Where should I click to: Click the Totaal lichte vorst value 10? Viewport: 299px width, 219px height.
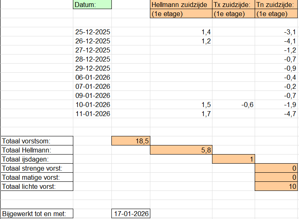point(276,186)
